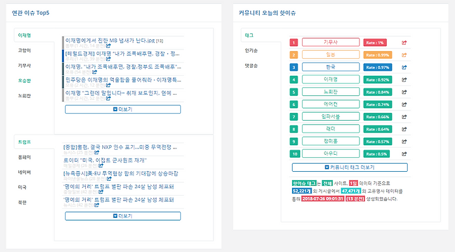Select the 이재명 tab in 연관 이슈 sidebar
The image size is (455, 252).
click(25, 35)
